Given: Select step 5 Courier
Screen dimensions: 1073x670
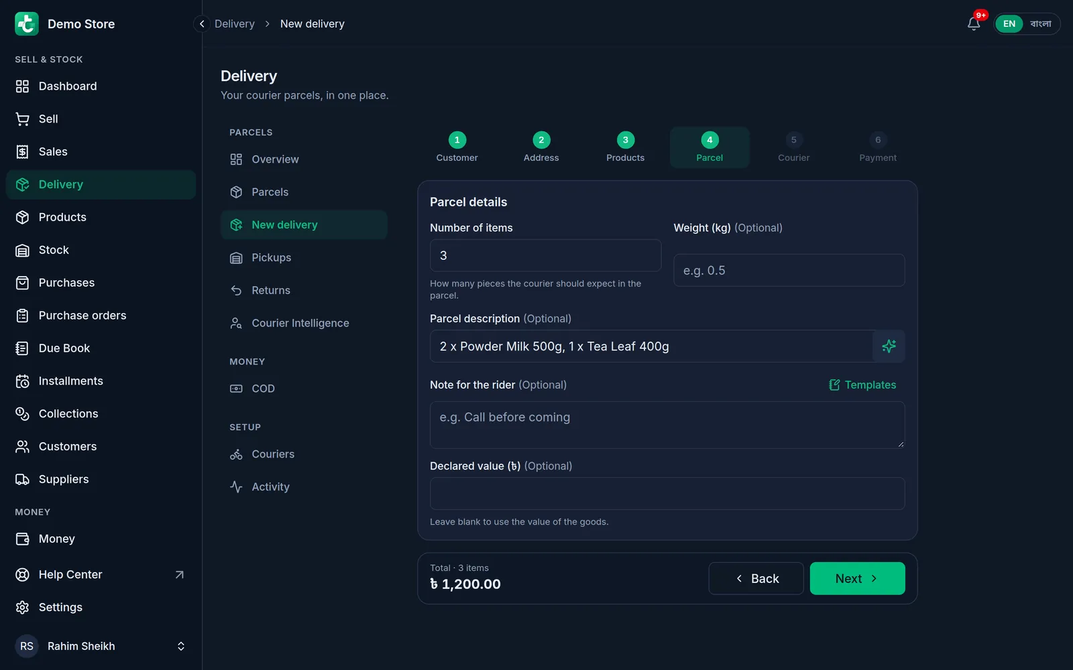Looking at the screenshot, I should coord(793,147).
